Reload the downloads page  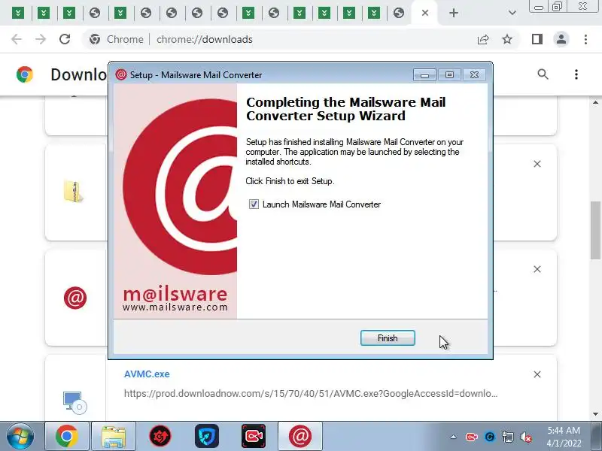tap(65, 39)
